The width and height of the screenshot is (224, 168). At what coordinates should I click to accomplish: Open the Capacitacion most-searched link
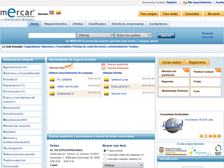[x=32, y=47]
